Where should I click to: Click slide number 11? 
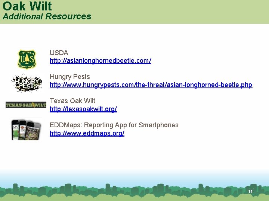tap(250, 192)
